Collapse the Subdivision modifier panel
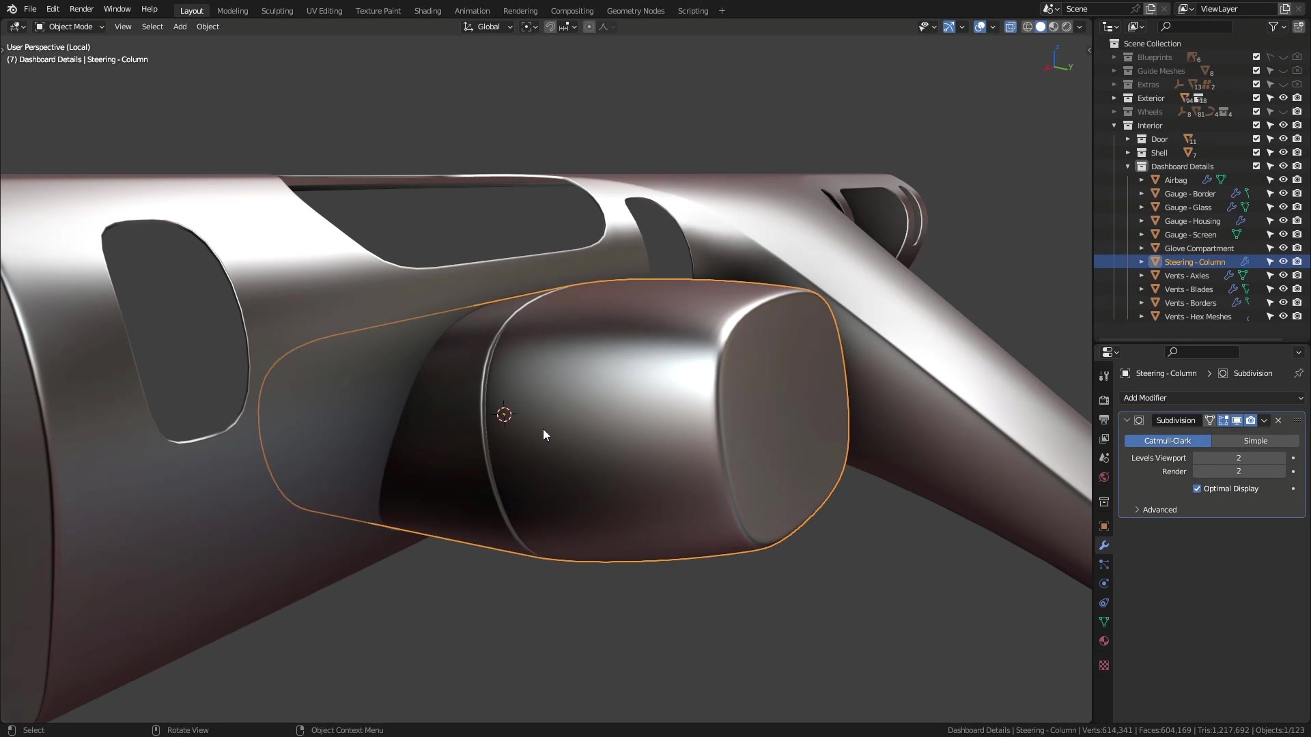 (1127, 420)
